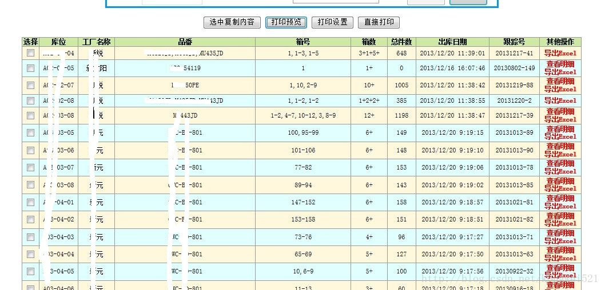Click the 选中复制内容 button

232,22
